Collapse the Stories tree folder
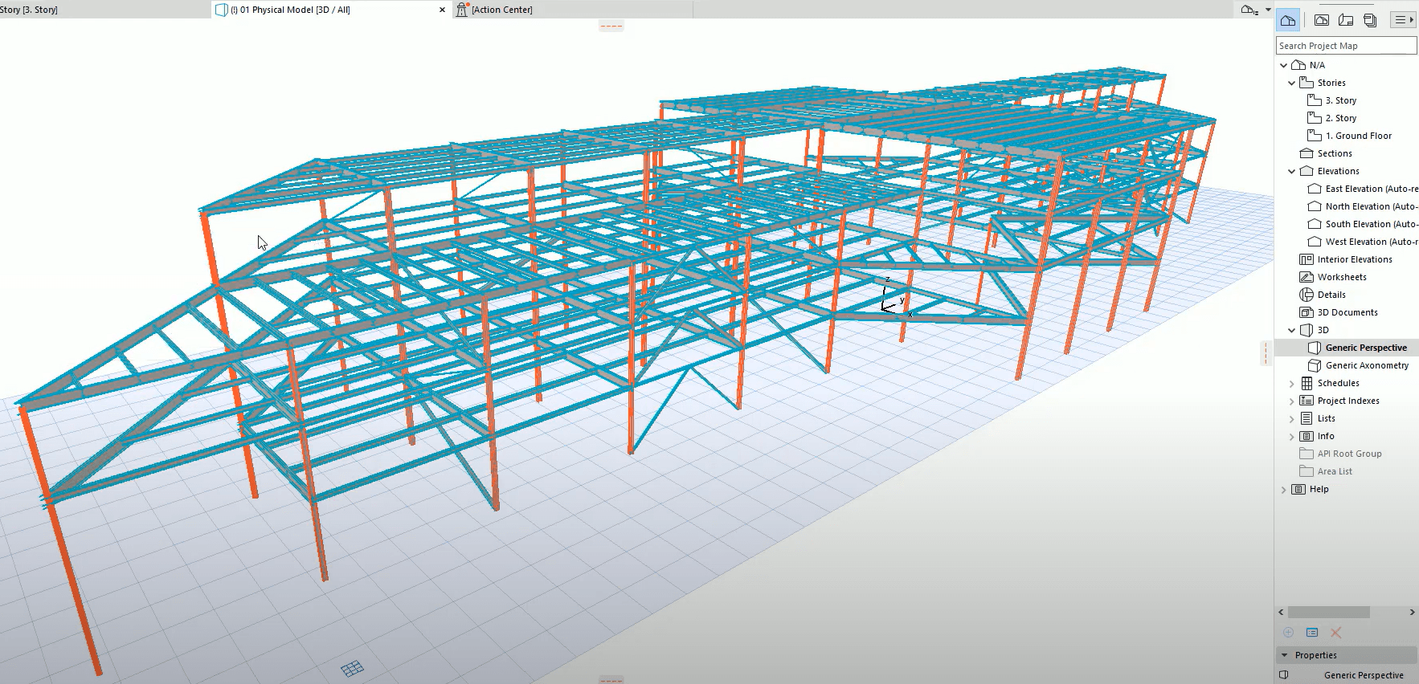1419x684 pixels. pos(1292,83)
